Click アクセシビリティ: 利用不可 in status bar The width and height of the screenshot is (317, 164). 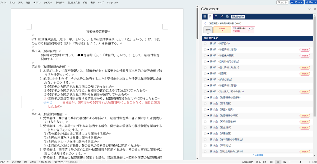pyautogui.click(x=66, y=162)
